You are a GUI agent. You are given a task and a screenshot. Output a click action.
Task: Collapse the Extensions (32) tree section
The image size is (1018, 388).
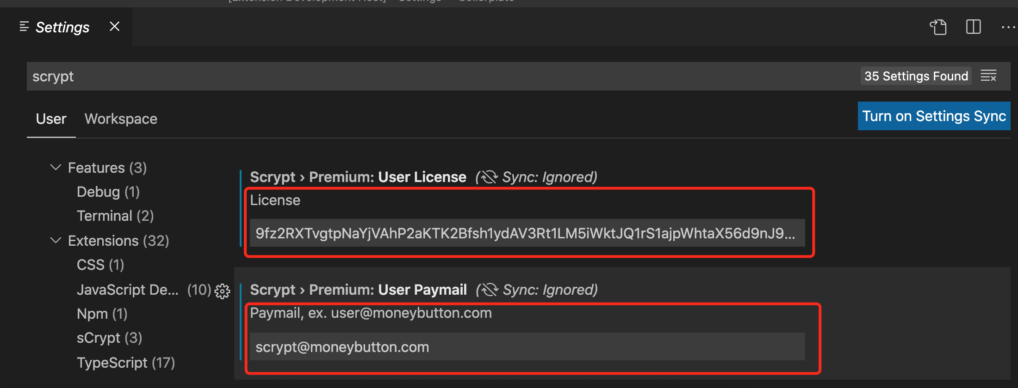point(56,240)
